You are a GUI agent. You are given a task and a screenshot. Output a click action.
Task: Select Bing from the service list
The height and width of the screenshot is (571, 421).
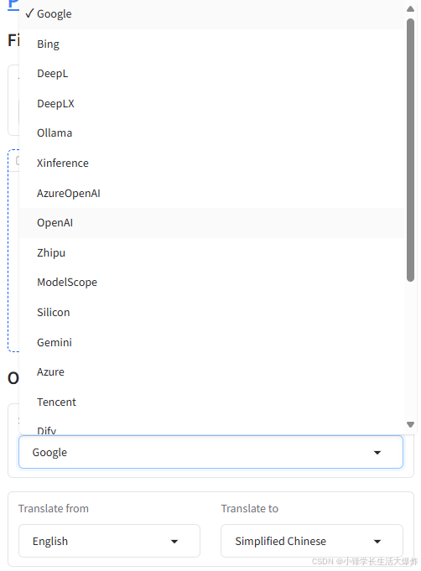[x=211, y=44]
